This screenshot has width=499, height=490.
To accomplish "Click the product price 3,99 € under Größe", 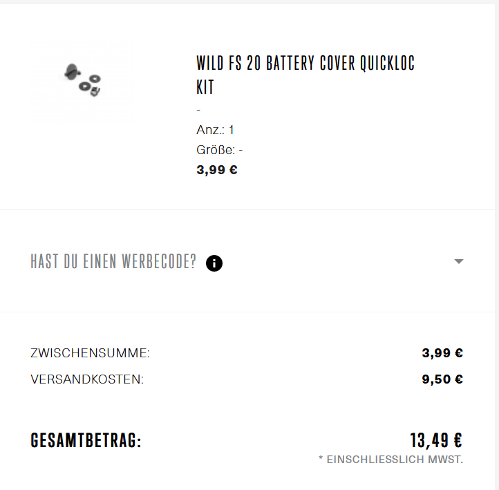I will 217,170.
